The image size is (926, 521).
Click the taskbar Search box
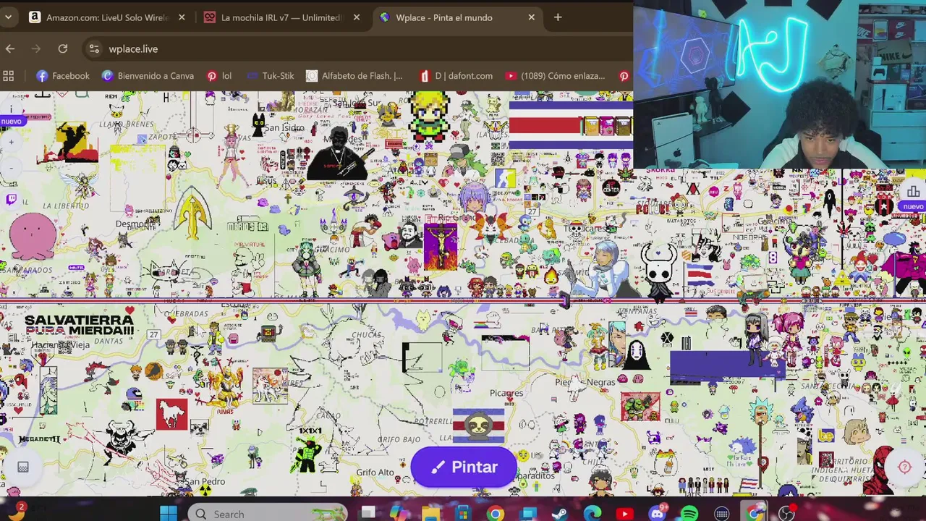268,514
